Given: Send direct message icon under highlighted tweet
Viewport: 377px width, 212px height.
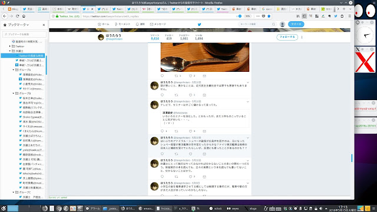Looking at the screenshot, I should pyautogui.click(x=204, y=154).
